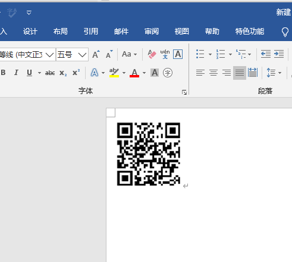Open the 帮助 tab
The image size is (292, 262).
tap(212, 32)
